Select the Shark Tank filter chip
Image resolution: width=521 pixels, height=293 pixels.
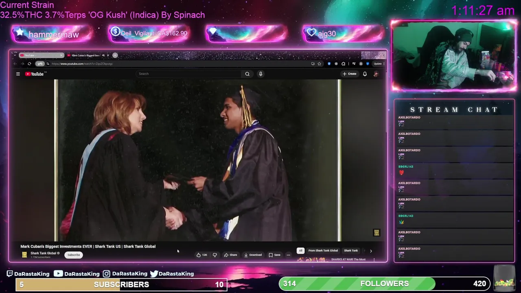[x=350, y=251]
